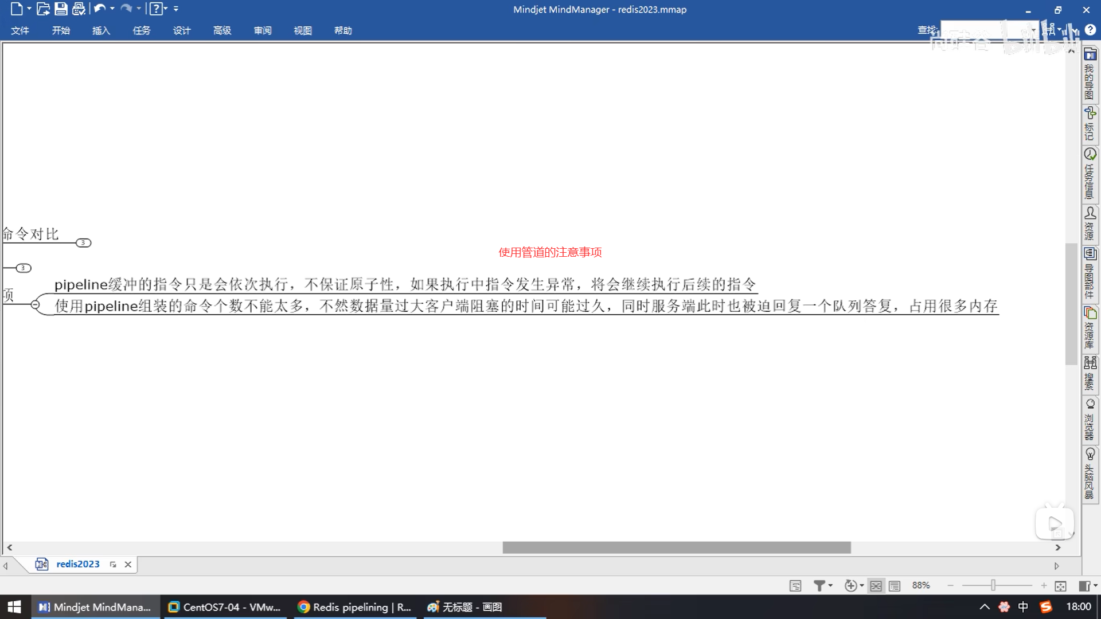Viewport: 1101px width, 619px height.
Task: Open the 插入 ribbon tab
Action: [101, 30]
